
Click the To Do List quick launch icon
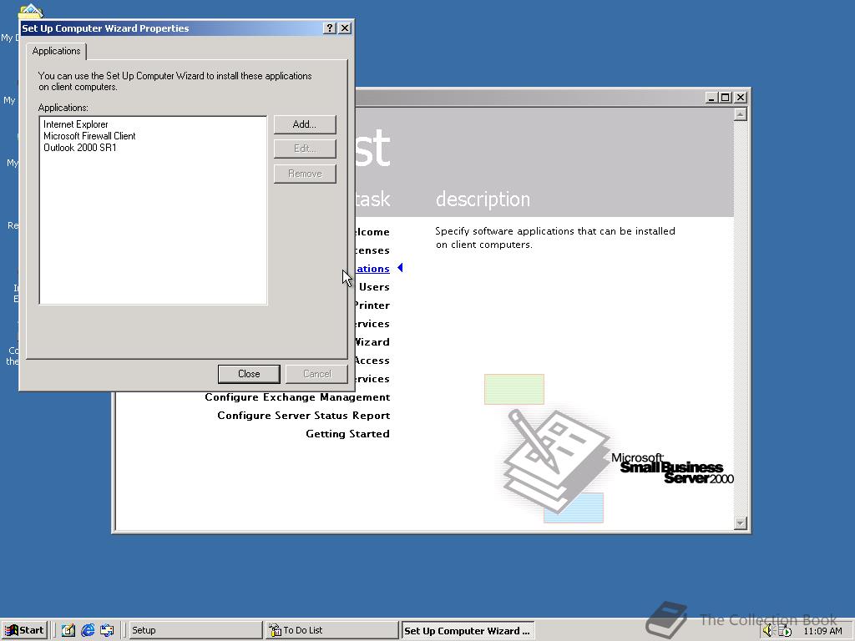(x=68, y=630)
